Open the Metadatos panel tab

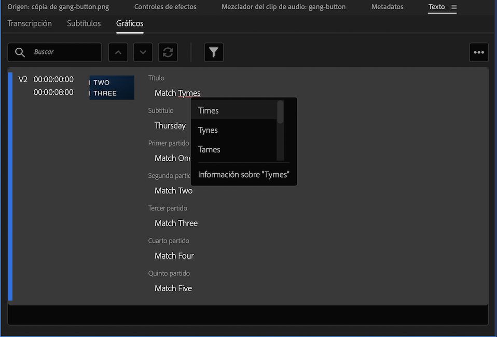[388, 7]
